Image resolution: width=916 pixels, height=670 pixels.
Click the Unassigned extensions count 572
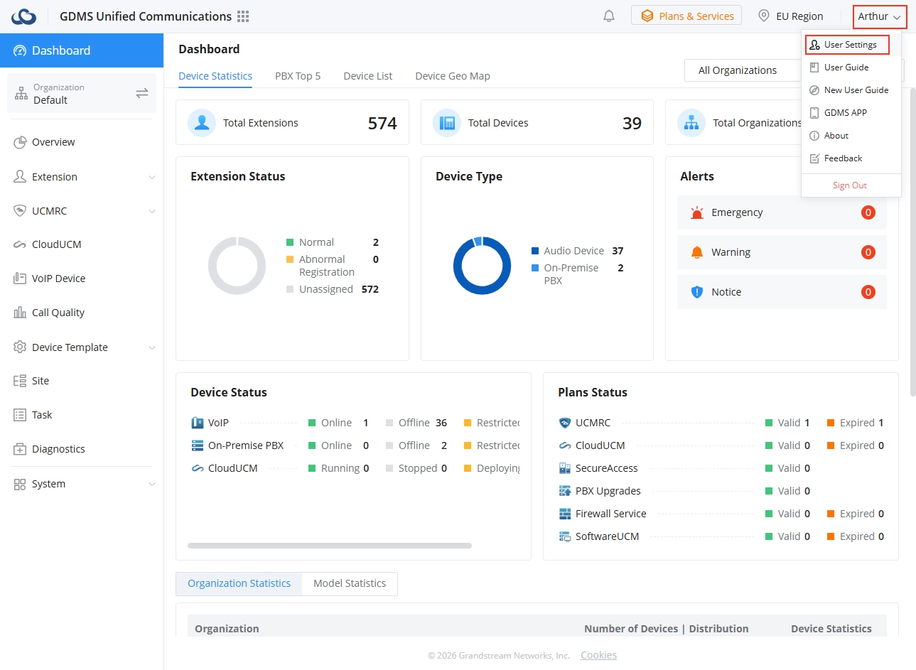tap(370, 289)
